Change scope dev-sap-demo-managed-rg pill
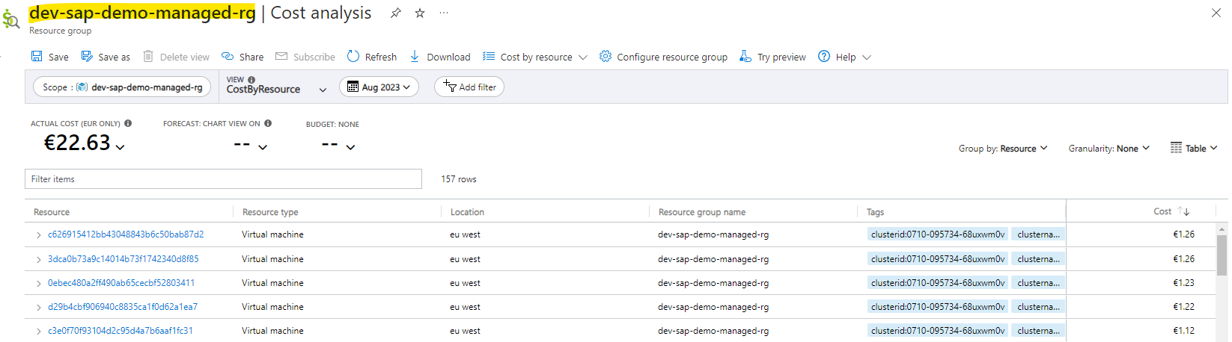The width and height of the screenshot is (1232, 342). [122, 87]
